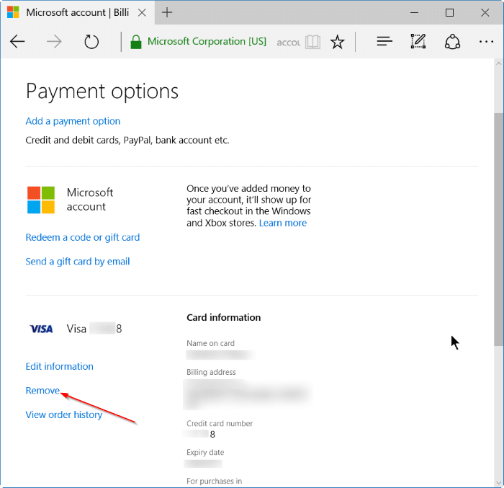Viewport: 504px width, 488px height.
Task: Follow the Learn more link
Action: tap(283, 223)
